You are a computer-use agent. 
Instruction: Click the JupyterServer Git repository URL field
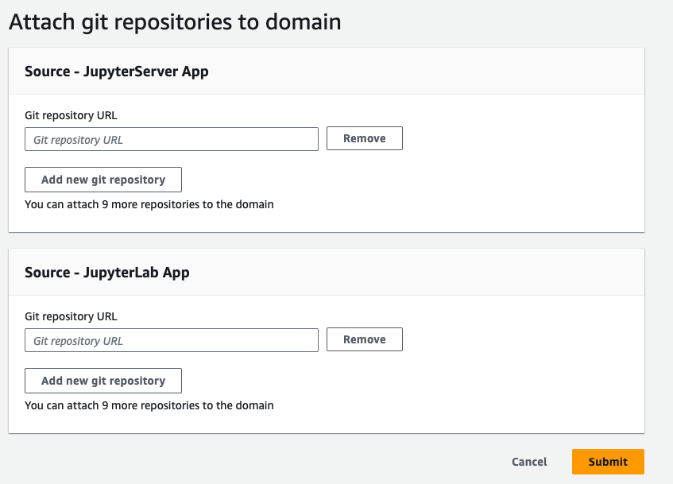[172, 139]
